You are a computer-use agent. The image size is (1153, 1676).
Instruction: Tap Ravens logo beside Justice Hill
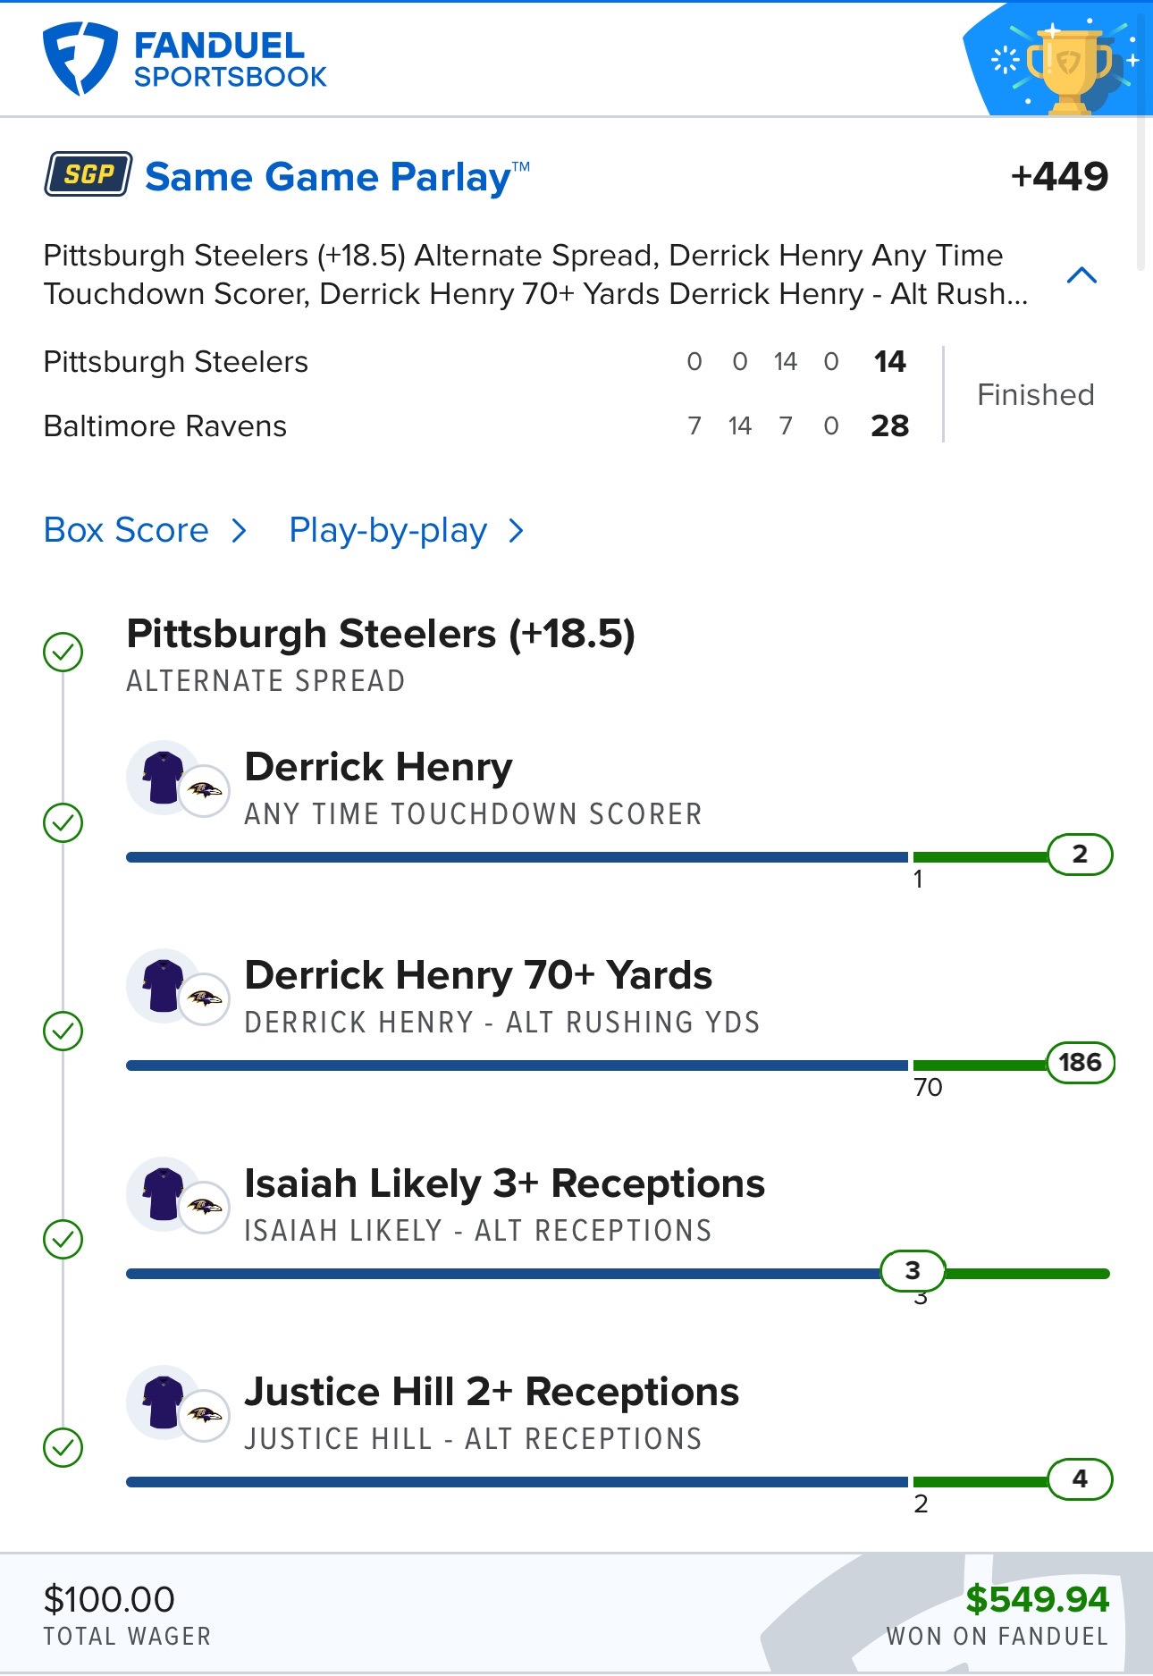(x=205, y=1415)
